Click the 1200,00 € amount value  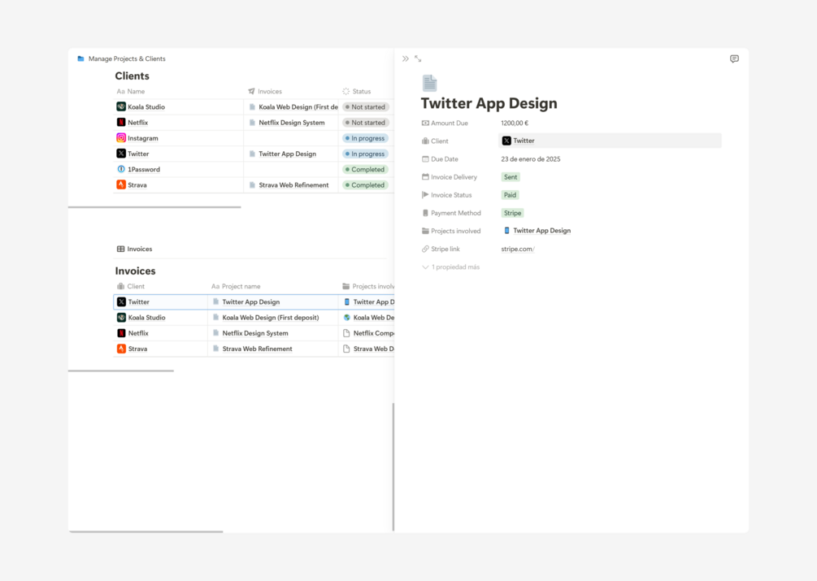[515, 124]
